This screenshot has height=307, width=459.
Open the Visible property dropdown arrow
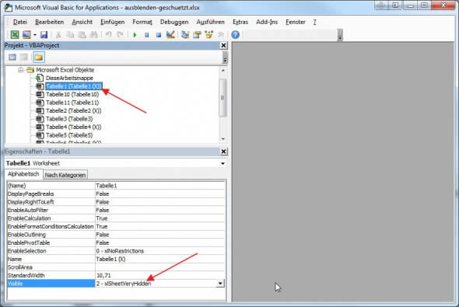point(220,284)
